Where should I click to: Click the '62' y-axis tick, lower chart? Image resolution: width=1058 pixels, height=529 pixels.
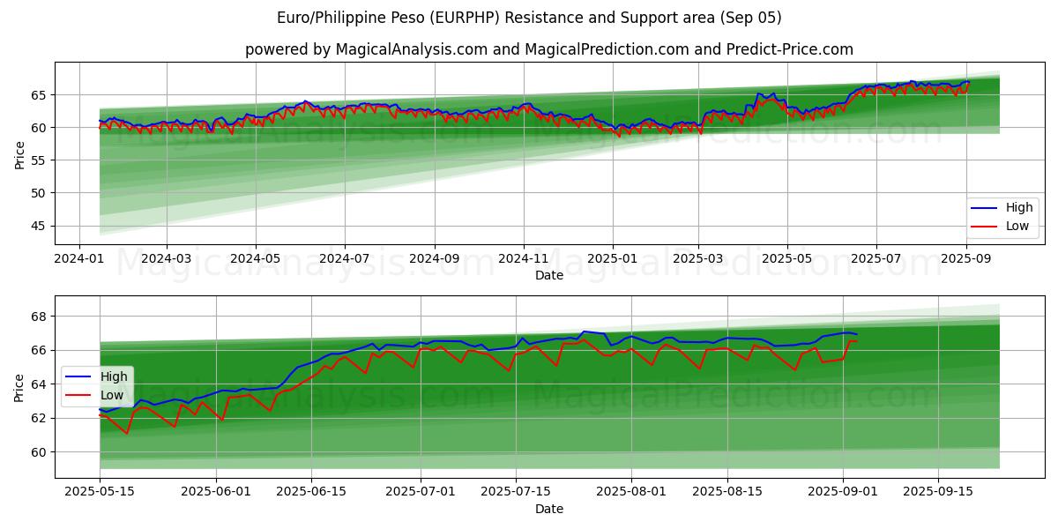coord(41,418)
